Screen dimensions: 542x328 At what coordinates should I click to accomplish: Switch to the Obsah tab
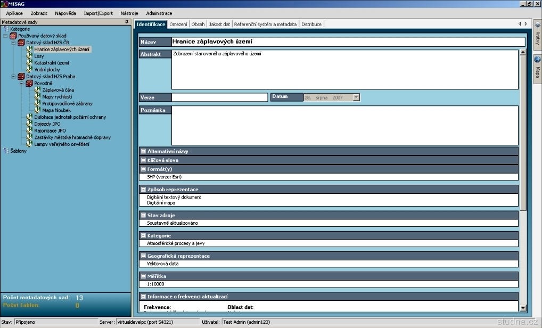[198, 24]
